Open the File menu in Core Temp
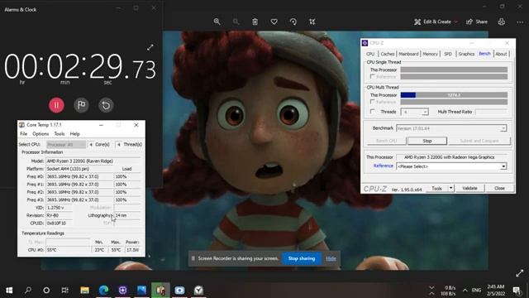 click(x=24, y=134)
